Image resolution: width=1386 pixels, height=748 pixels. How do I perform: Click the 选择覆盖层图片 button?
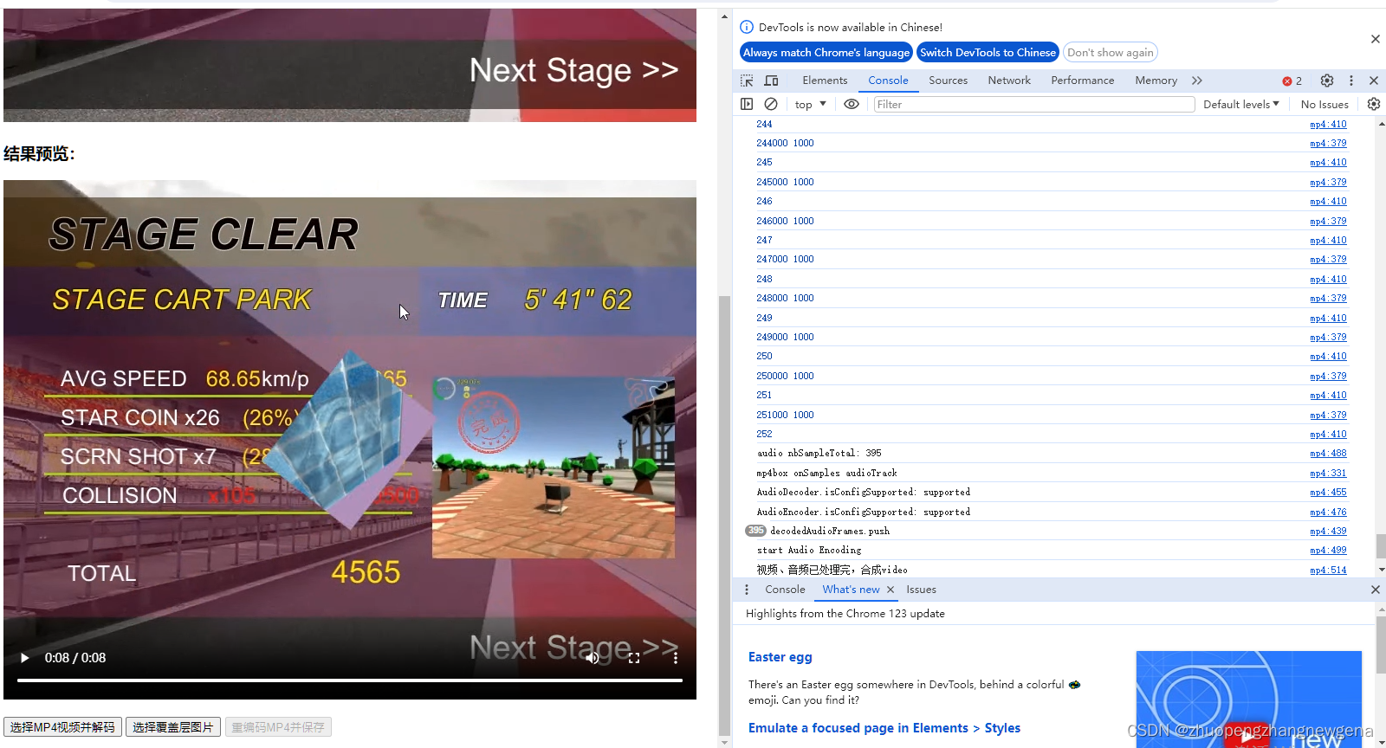(173, 727)
